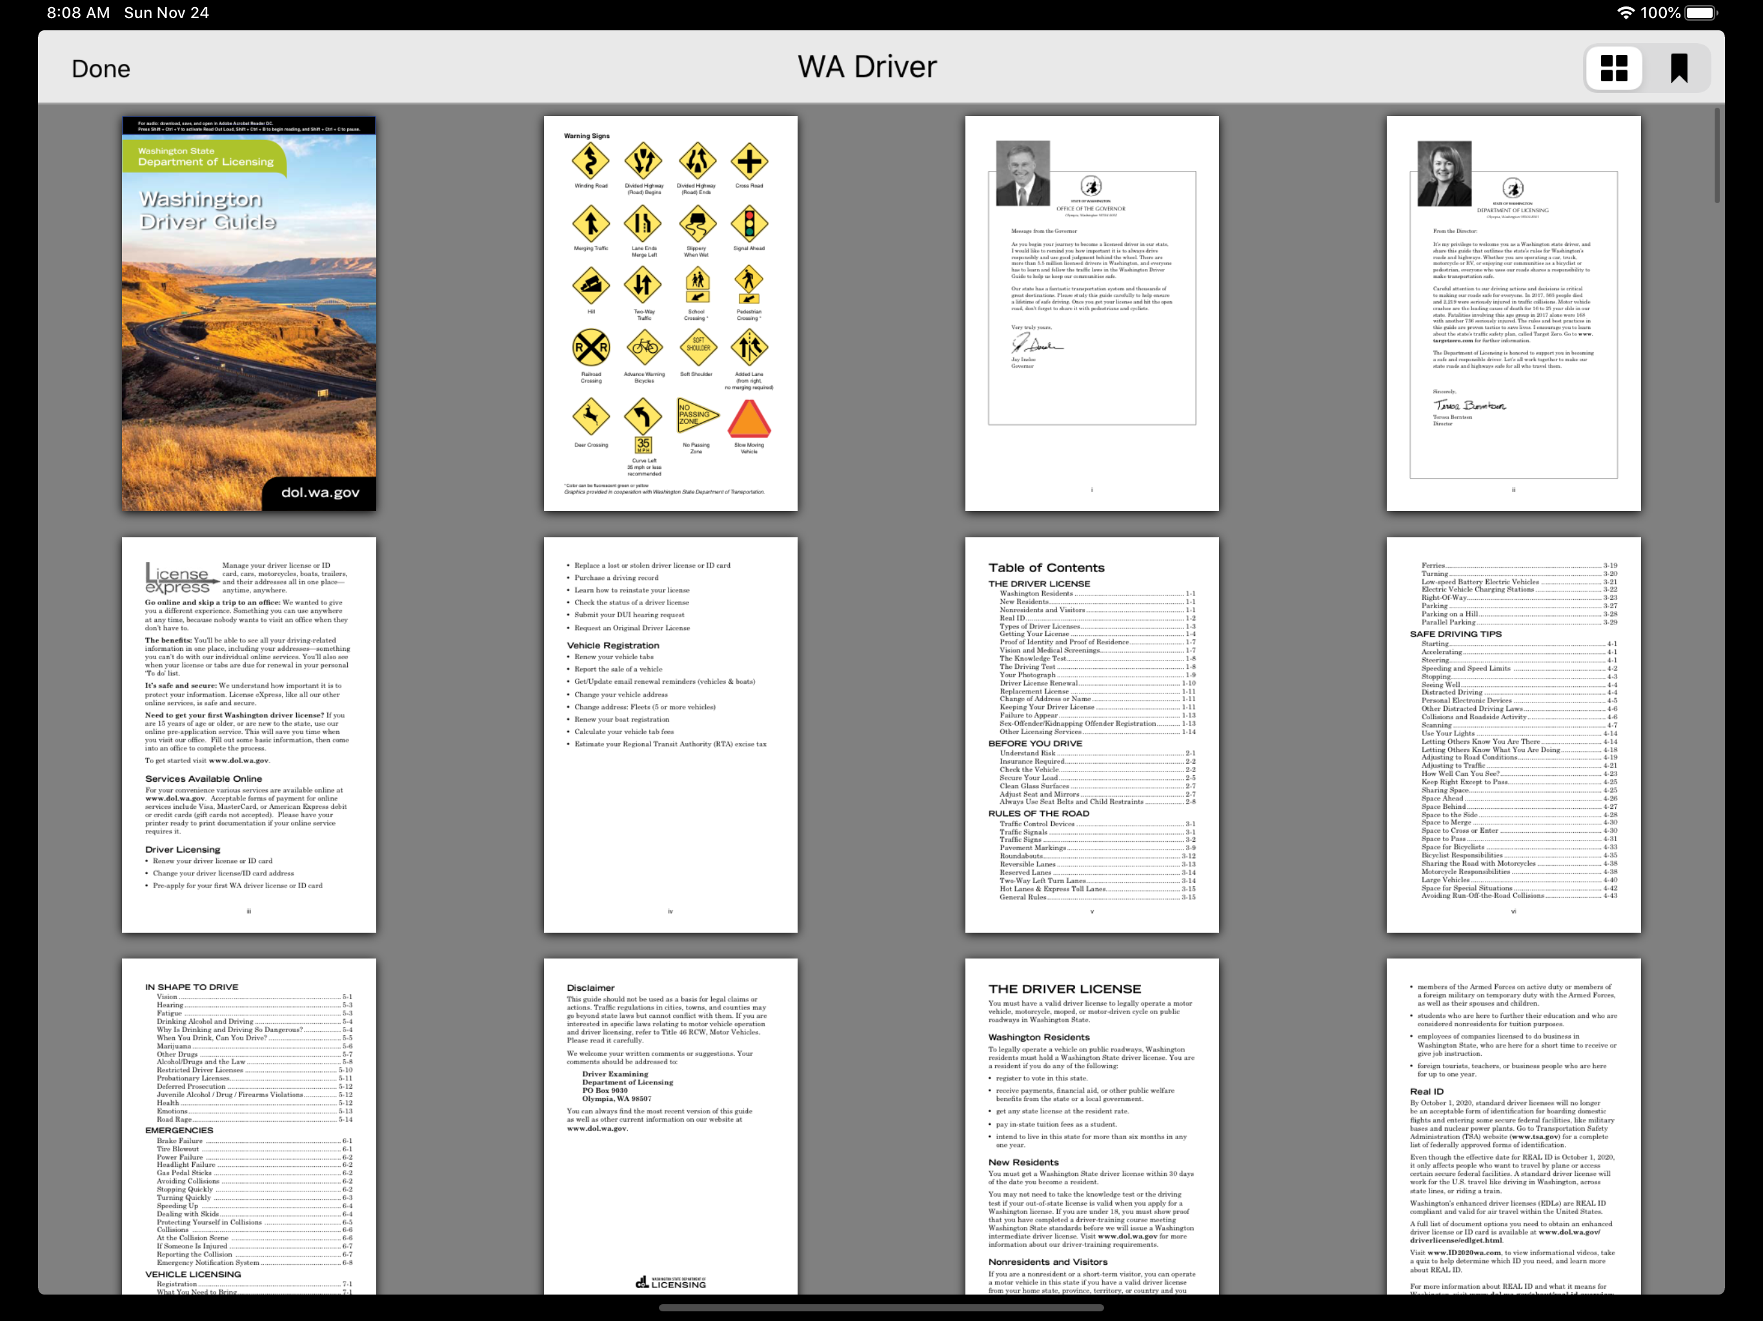The height and width of the screenshot is (1321, 1763).
Task: Open the Table of Contents page thumbnail
Action: pos(1092,735)
